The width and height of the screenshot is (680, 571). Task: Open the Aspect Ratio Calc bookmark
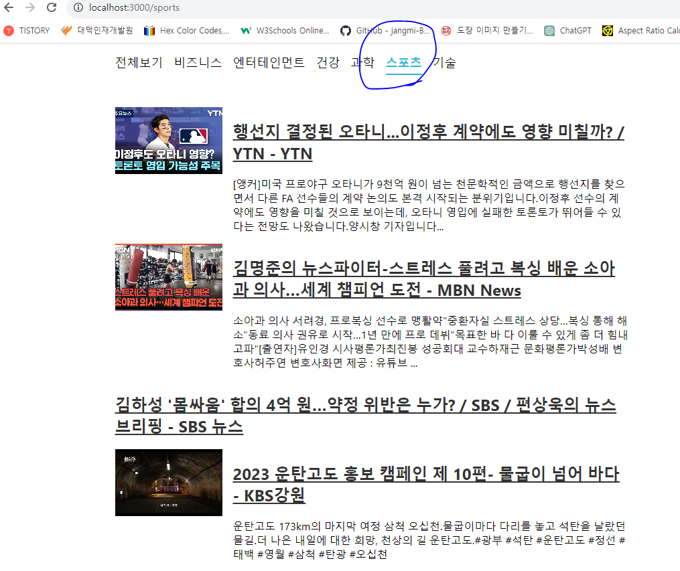pos(641,31)
